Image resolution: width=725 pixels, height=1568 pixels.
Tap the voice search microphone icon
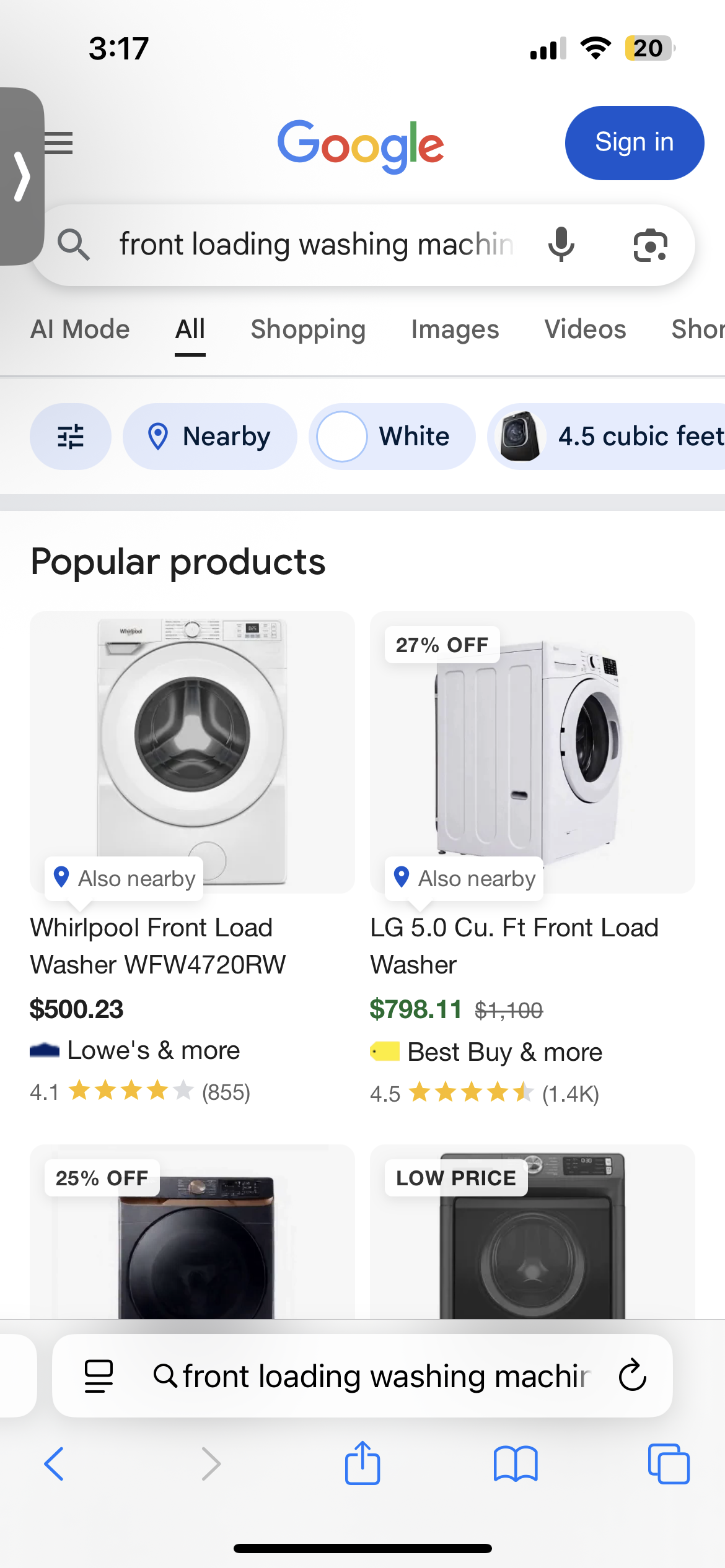tap(561, 245)
